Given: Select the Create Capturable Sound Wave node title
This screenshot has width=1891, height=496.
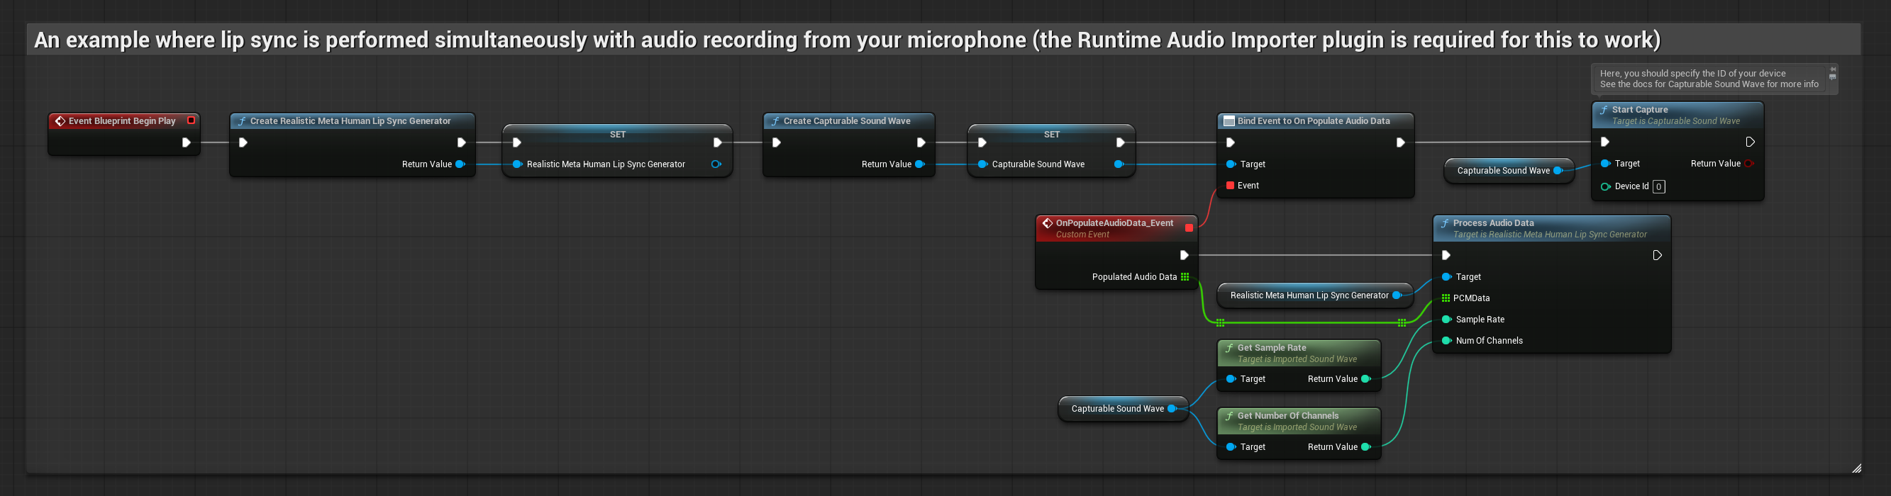Looking at the screenshot, I should (846, 121).
